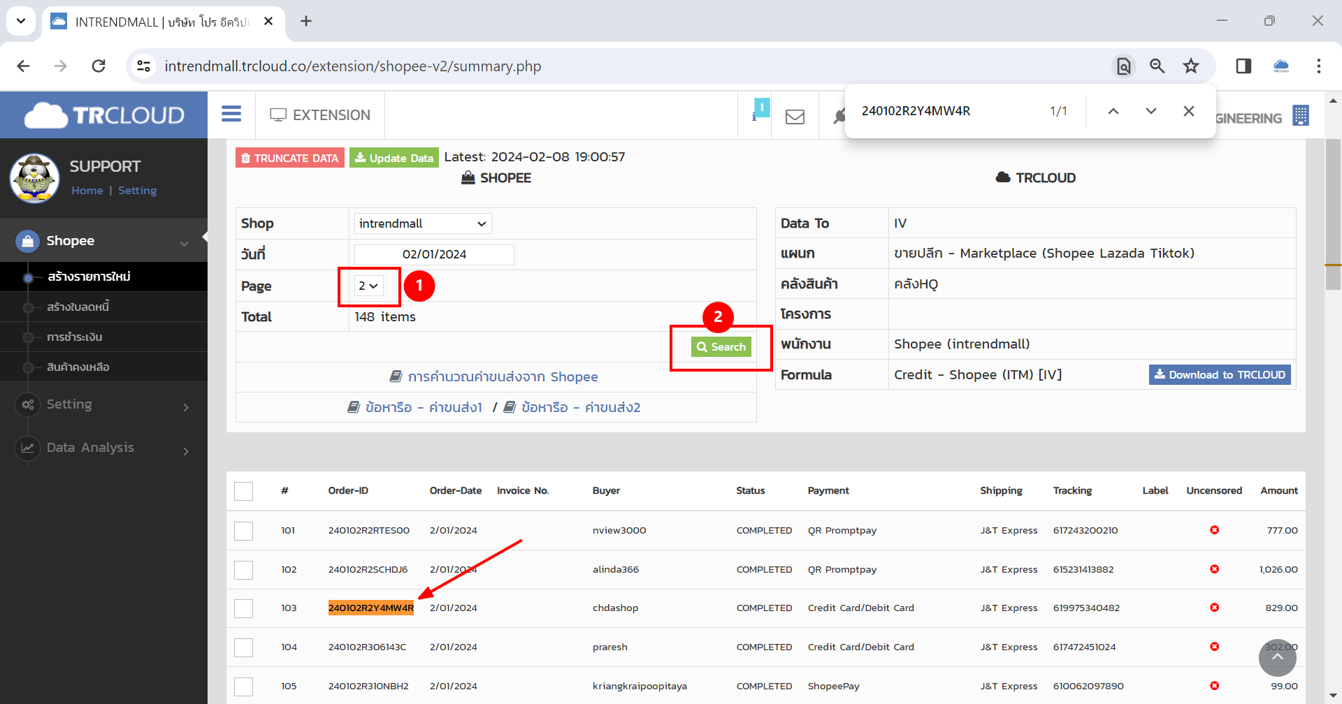Click the TRUNCATE DATA button
This screenshot has width=1342, height=704.
click(290, 158)
